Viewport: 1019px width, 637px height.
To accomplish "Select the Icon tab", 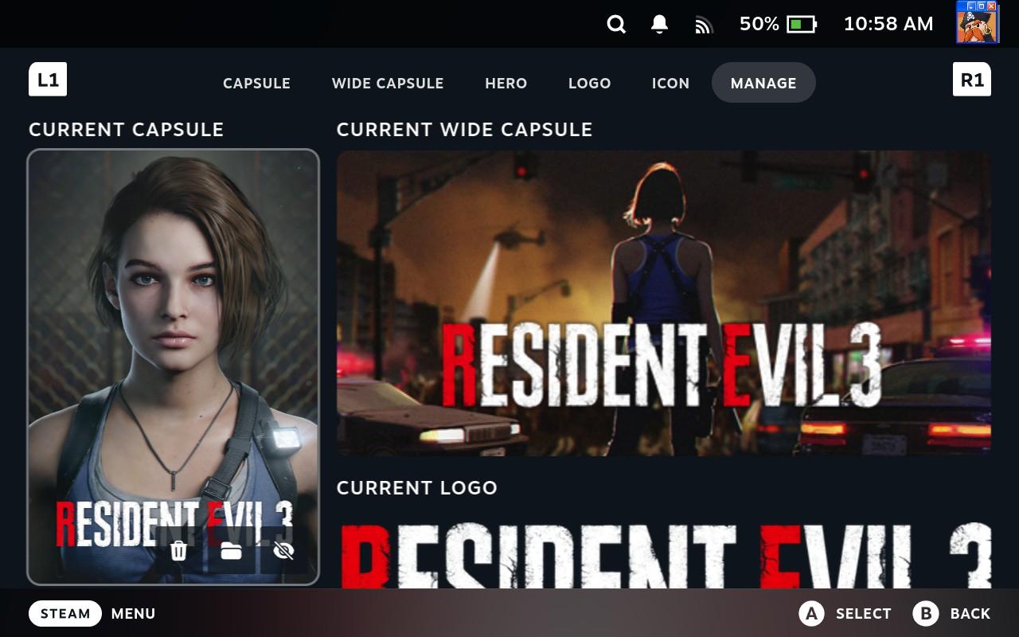I will point(670,83).
